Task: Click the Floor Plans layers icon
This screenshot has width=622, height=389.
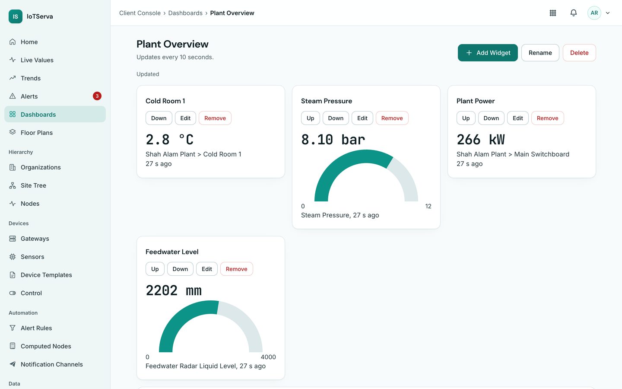Action: pos(13,133)
